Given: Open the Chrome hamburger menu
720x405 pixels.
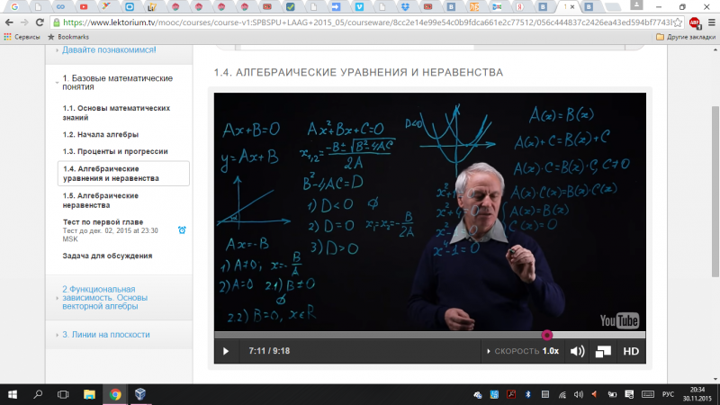Looking at the screenshot, I should (712, 22).
